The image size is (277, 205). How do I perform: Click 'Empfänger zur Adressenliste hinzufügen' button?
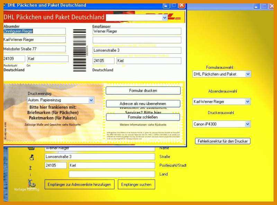click(x=80, y=185)
